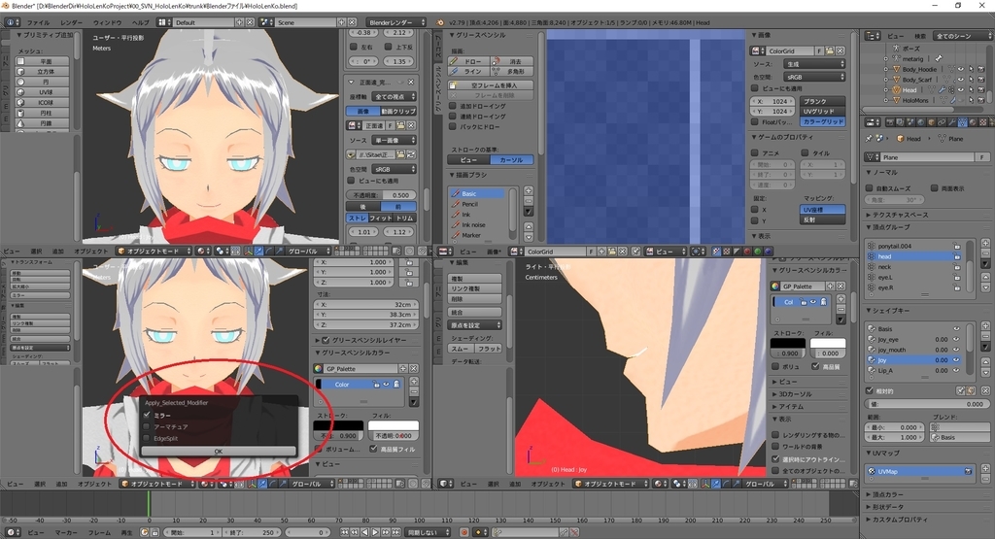Open the レンダー menu
995x539 pixels.
tap(71, 22)
